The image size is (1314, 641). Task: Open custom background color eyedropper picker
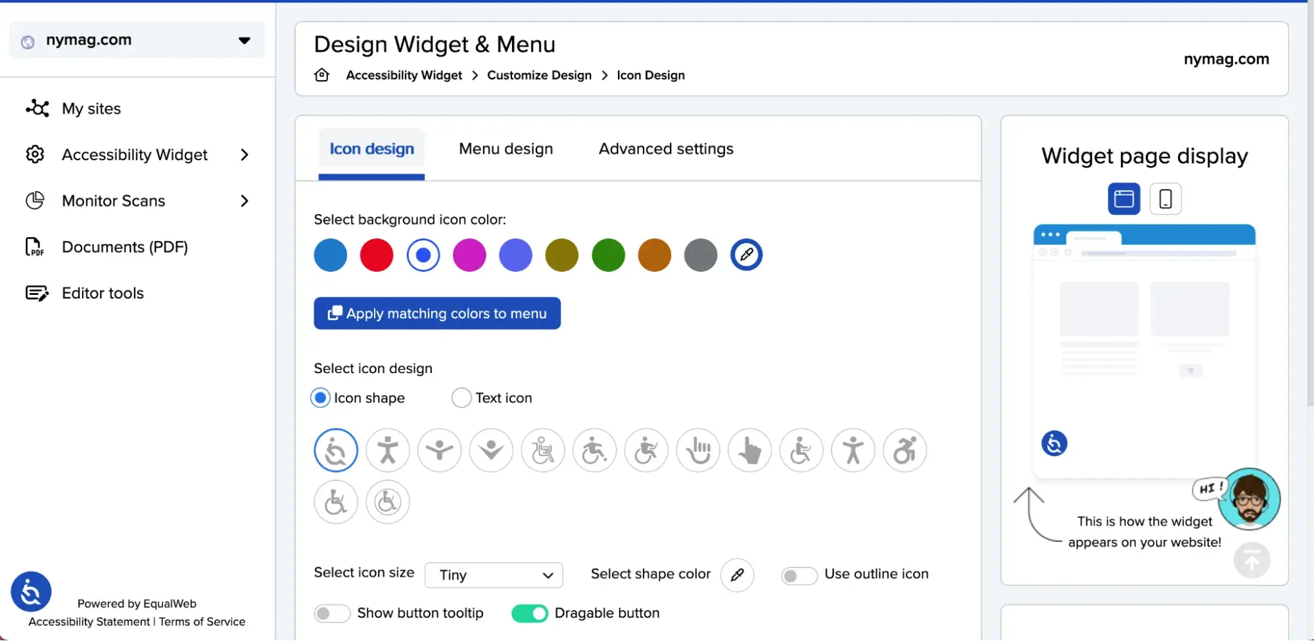pyautogui.click(x=747, y=255)
